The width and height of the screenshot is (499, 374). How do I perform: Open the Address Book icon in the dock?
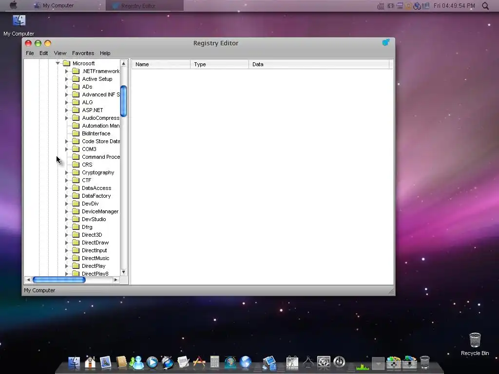pos(121,362)
